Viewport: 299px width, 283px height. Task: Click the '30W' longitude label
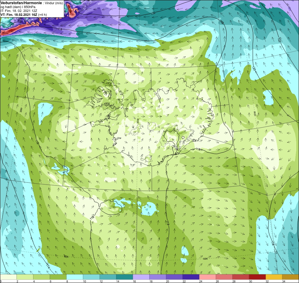click(21, 110)
